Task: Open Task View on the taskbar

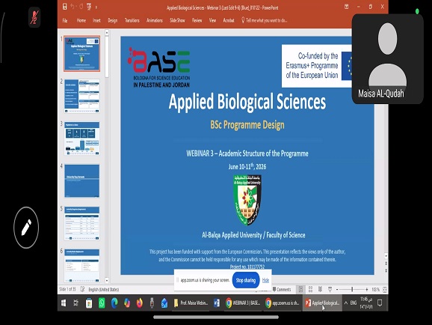Action: pyautogui.click(x=76, y=303)
